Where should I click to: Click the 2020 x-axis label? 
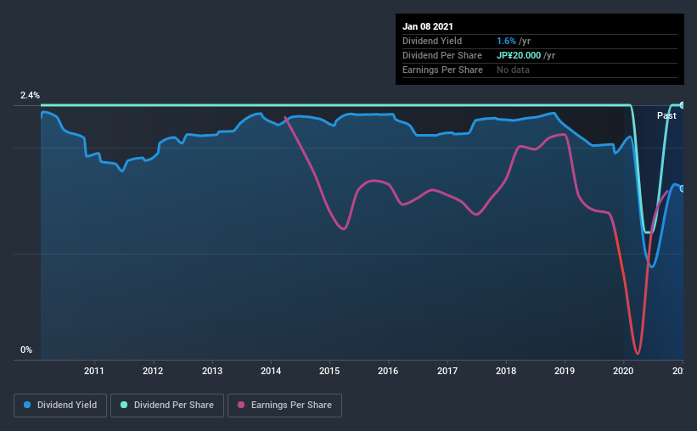(623, 371)
